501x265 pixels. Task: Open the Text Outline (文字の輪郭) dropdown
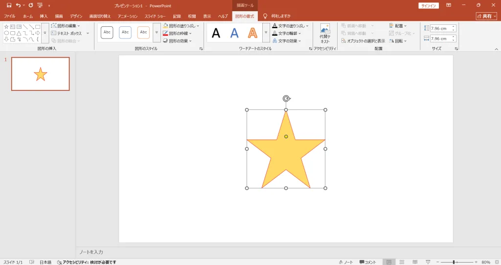(x=286, y=33)
